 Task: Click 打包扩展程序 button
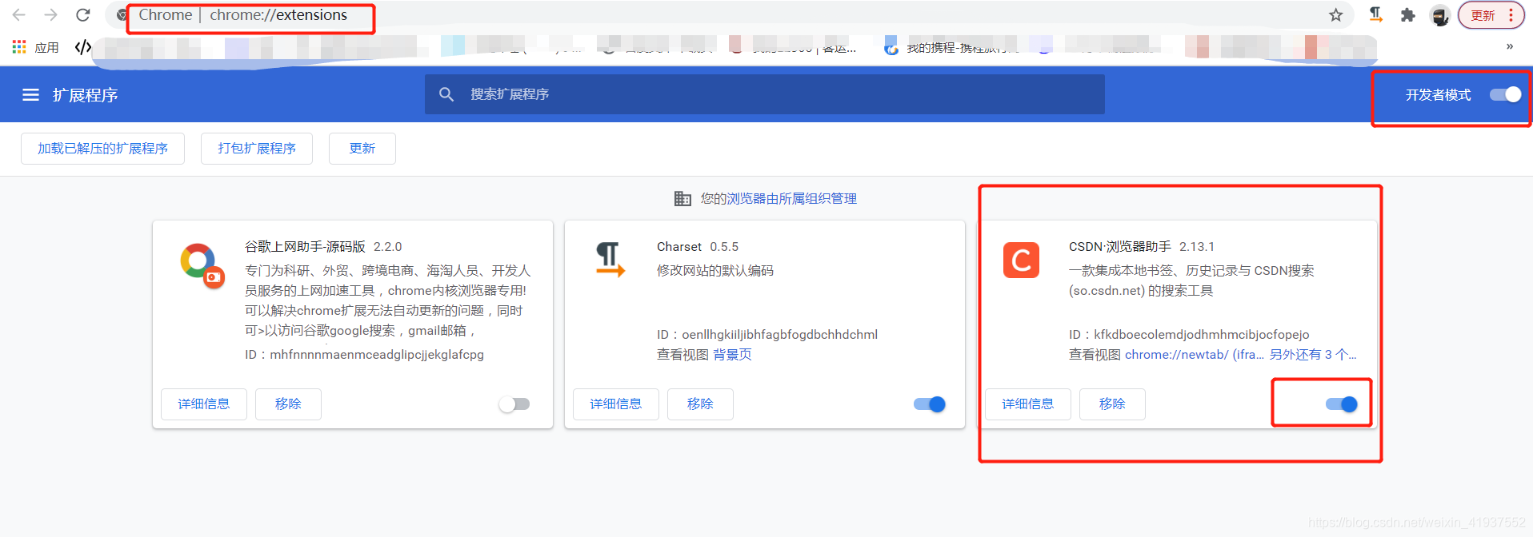click(257, 149)
